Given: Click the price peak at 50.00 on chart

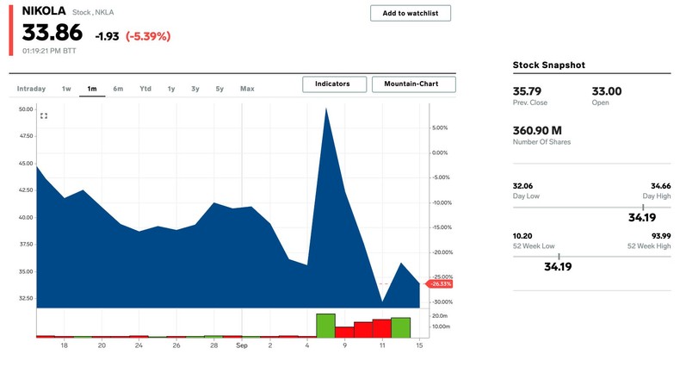Looking at the screenshot, I should [326, 109].
